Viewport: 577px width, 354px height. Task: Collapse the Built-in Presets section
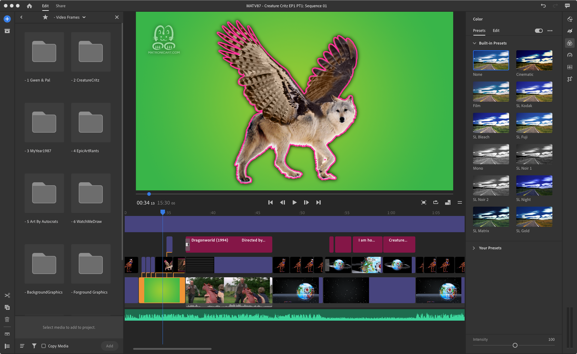coord(475,43)
